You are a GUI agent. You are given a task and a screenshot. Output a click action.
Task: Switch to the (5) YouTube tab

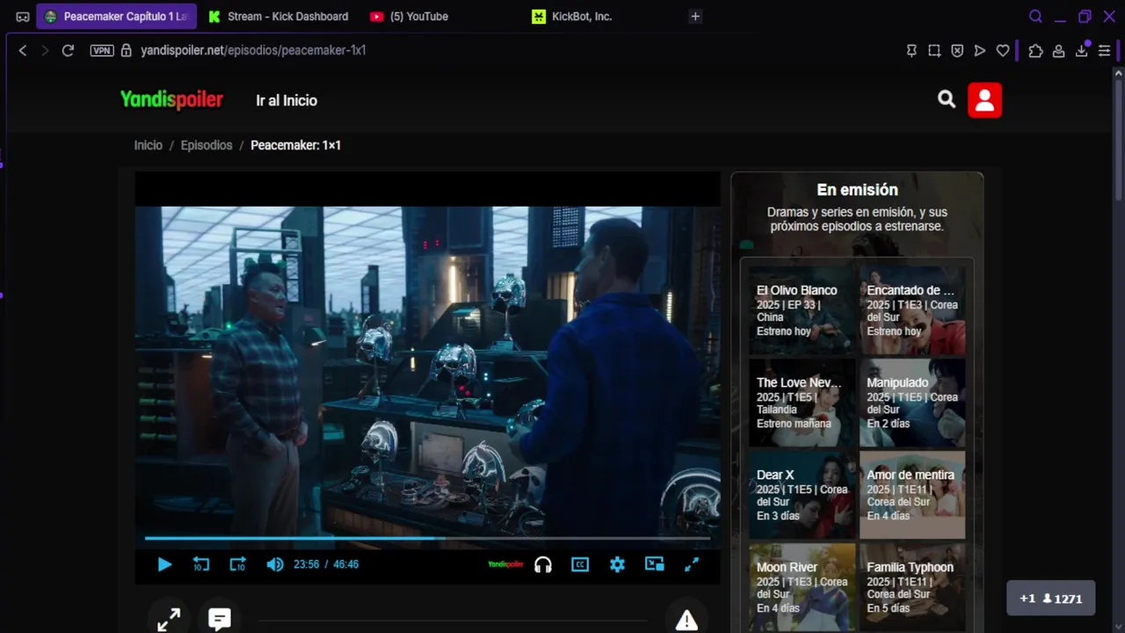410,16
